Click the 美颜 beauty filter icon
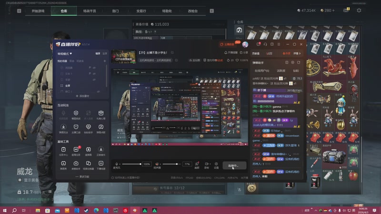Viewport: 381px width, 214px height. point(197,164)
